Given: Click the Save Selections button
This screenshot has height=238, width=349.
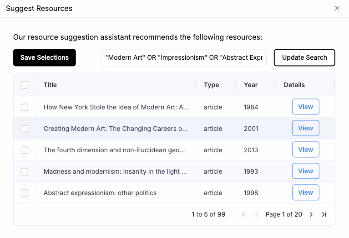Looking at the screenshot, I should tap(45, 57).
